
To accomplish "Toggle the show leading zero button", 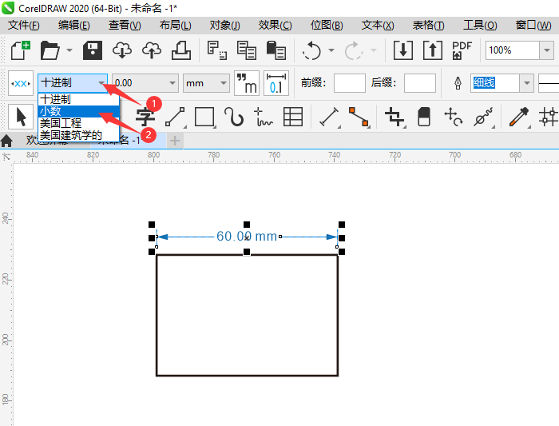I will (276, 83).
